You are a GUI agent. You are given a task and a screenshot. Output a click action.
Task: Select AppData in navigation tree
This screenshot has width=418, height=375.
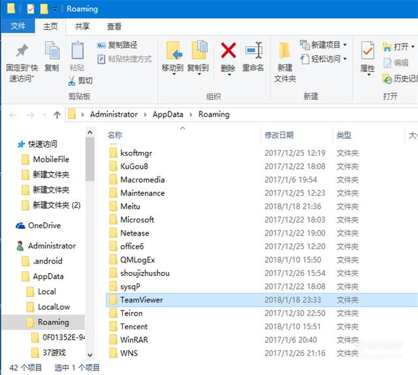tap(42, 277)
